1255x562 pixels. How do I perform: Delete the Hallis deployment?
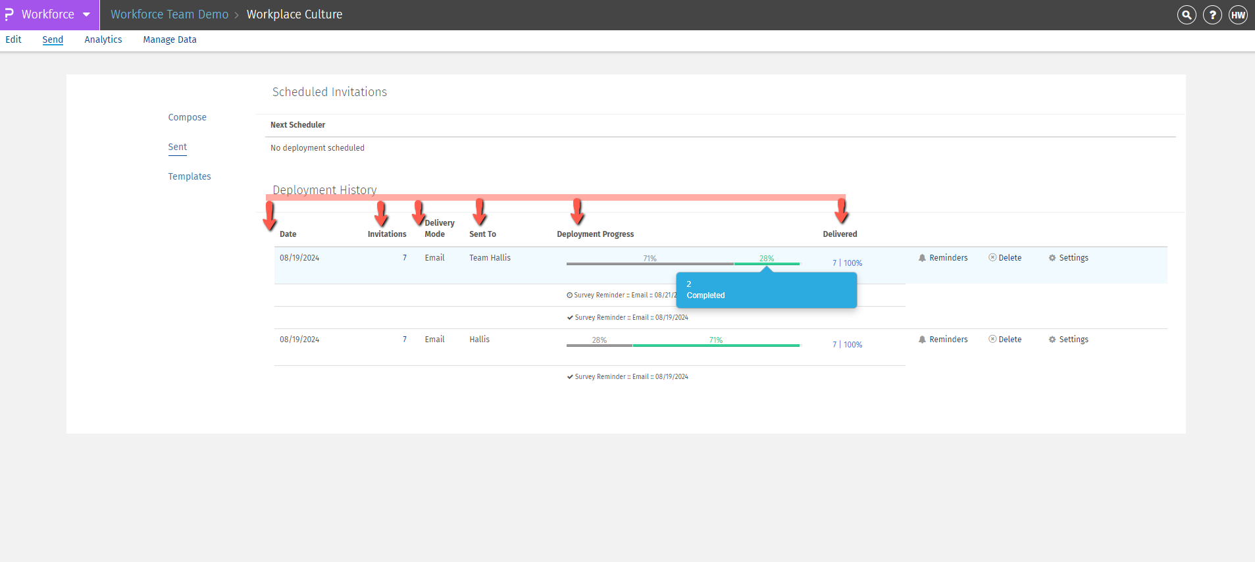[1005, 340]
